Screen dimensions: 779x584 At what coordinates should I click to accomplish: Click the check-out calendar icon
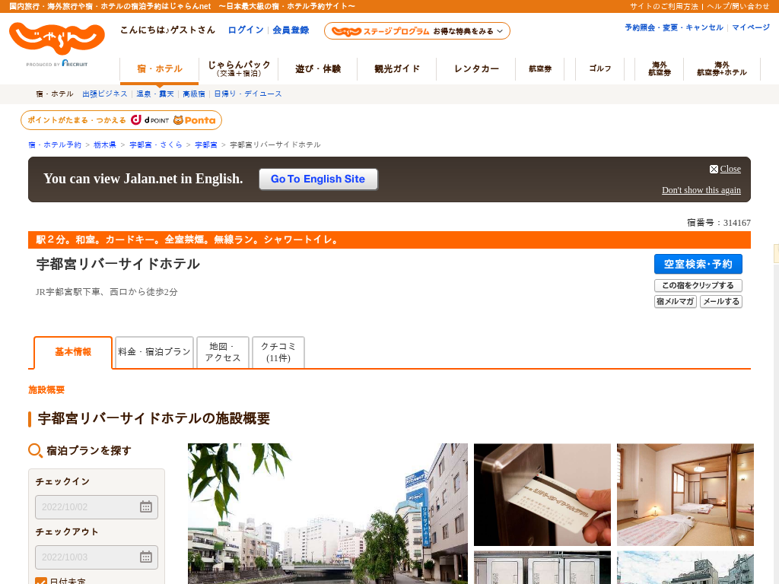point(145,557)
